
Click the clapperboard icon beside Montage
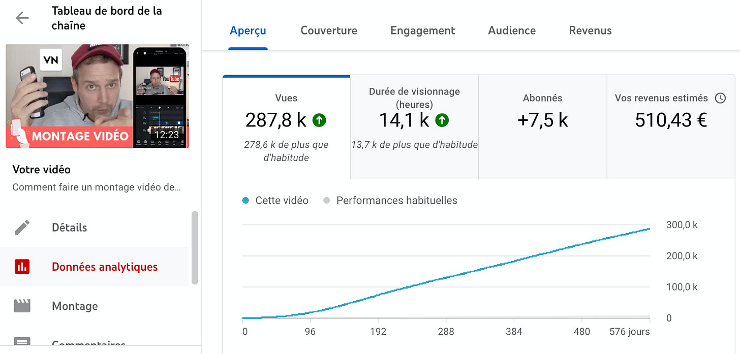pos(22,306)
